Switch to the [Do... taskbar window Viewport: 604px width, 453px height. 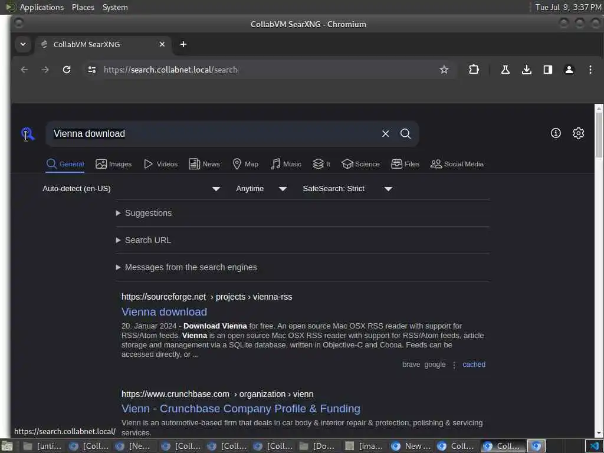(317, 446)
